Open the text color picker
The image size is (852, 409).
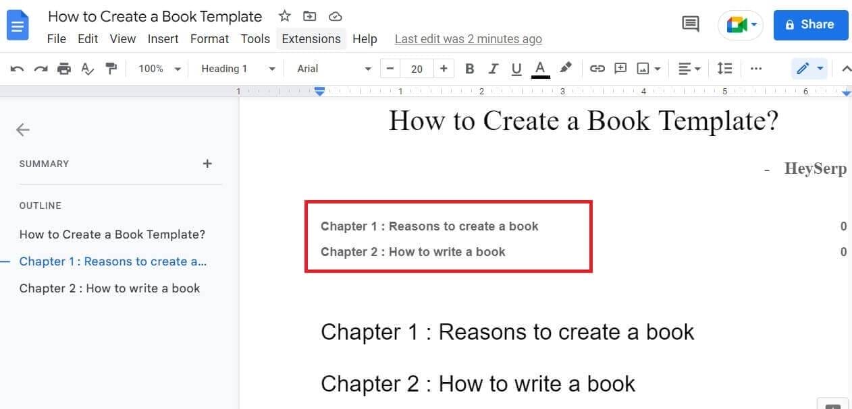tap(540, 68)
